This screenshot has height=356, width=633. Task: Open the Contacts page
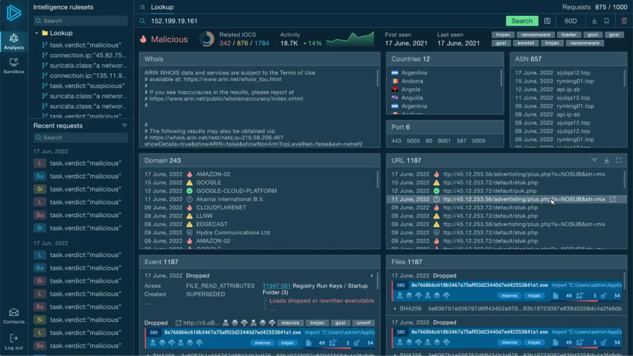click(13, 316)
